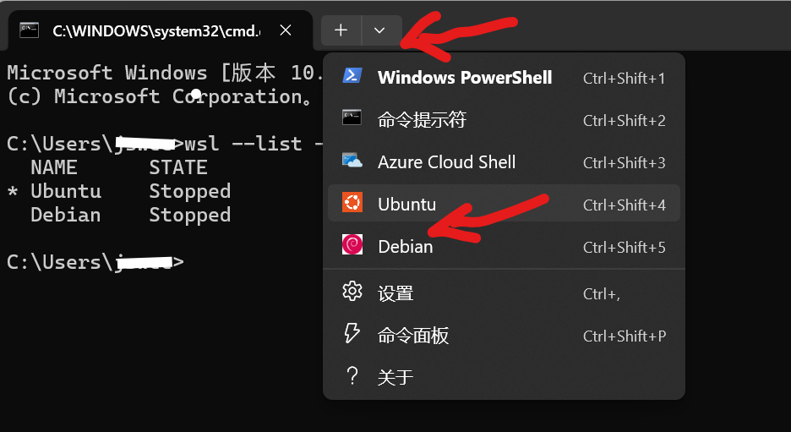Close the cmd.exe terminal tab
791x432 pixels.
(x=286, y=30)
